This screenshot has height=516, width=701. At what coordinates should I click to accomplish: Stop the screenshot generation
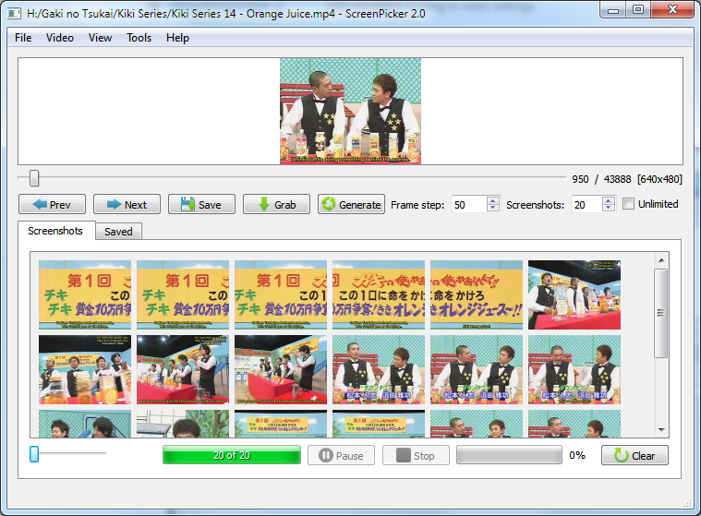[x=416, y=455]
